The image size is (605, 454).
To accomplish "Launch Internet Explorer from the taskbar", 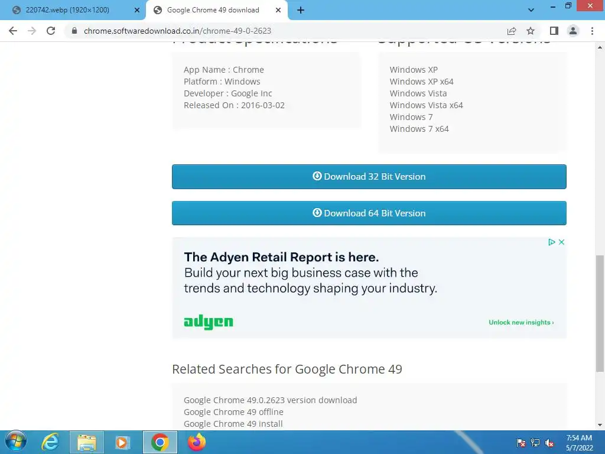I will pos(50,442).
